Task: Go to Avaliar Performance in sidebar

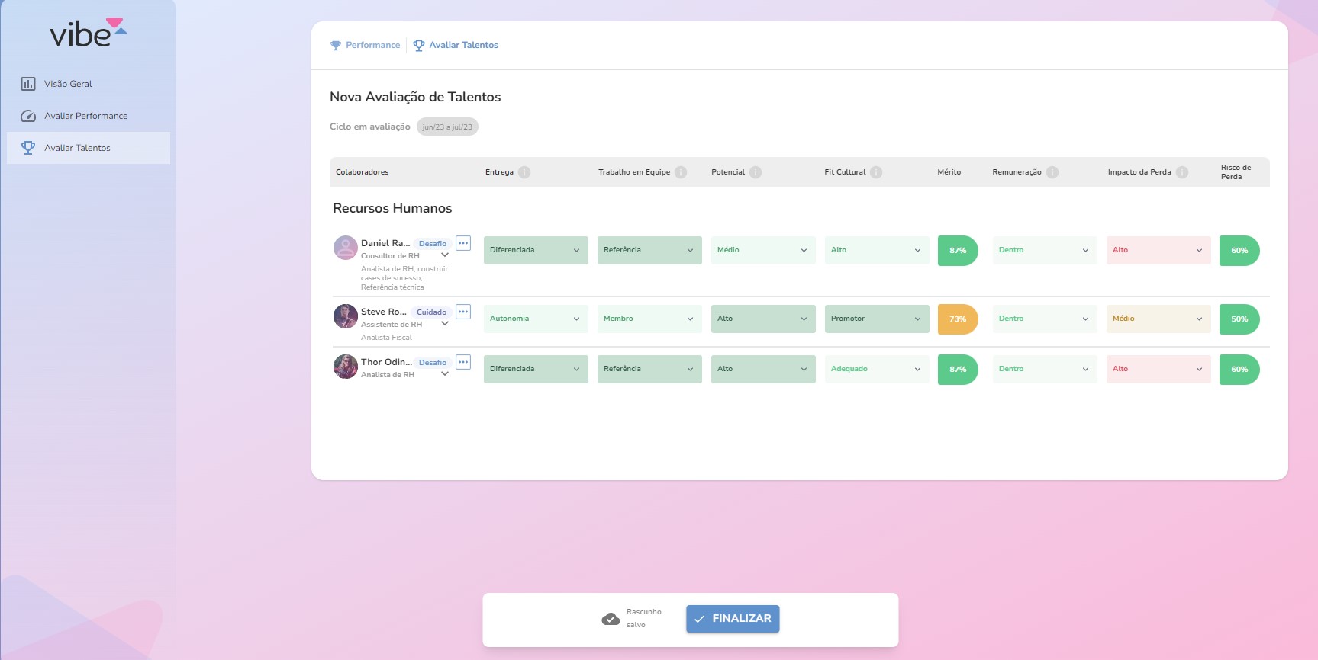Action: [x=85, y=116]
